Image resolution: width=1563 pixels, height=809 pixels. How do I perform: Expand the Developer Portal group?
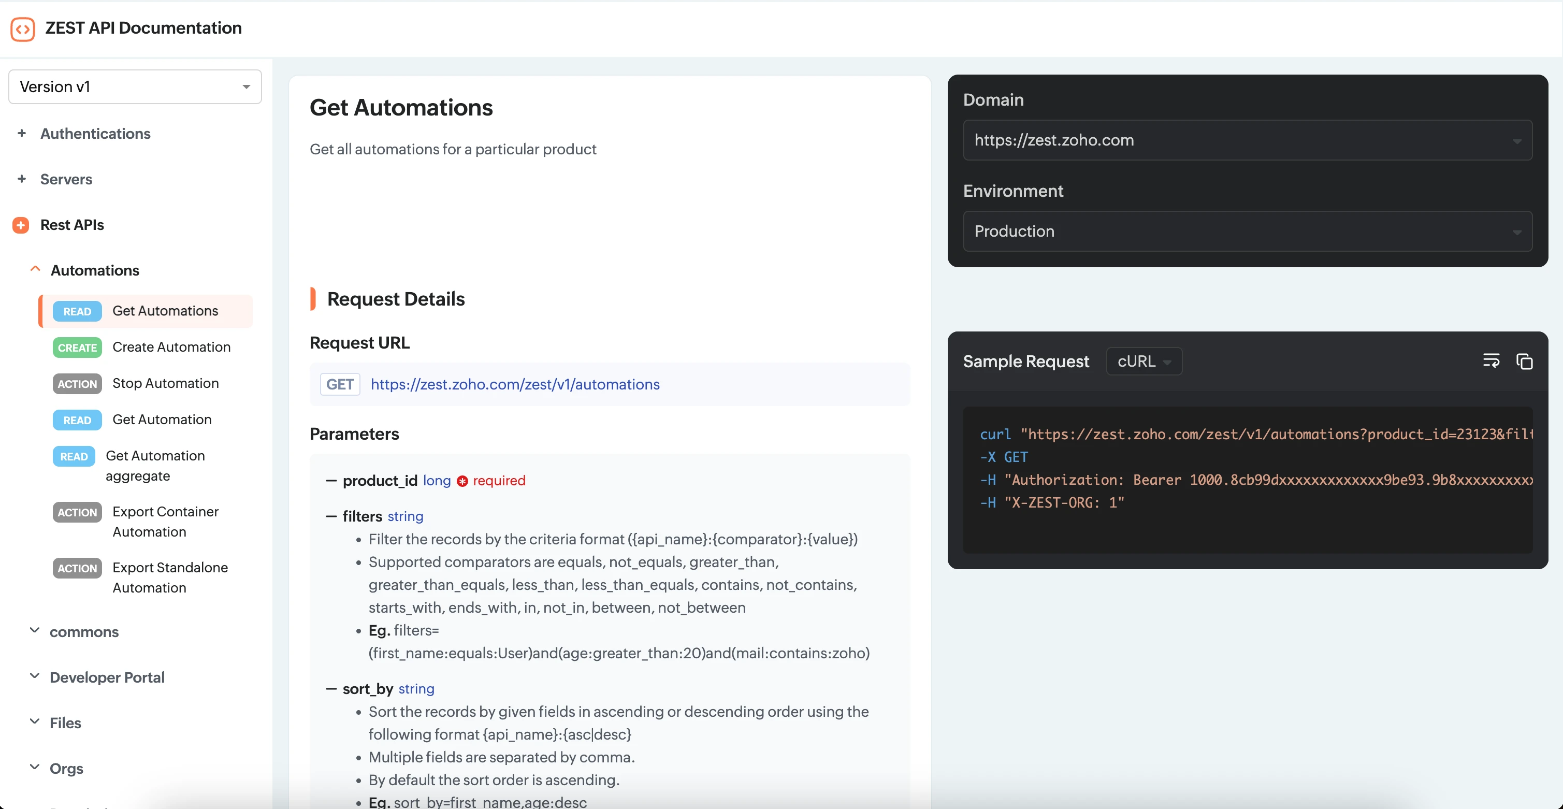[35, 676]
